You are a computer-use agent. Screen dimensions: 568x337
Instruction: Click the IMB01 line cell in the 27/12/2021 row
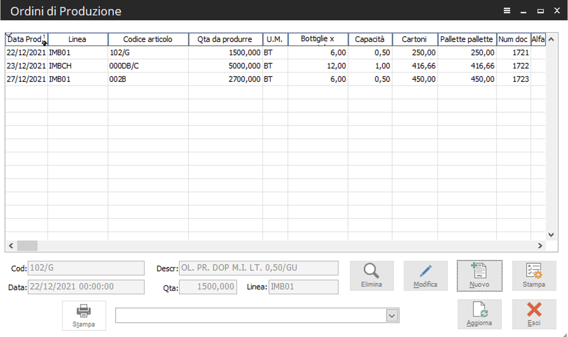(x=78, y=79)
